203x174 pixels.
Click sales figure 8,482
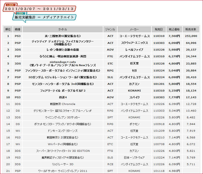tap(191, 118)
